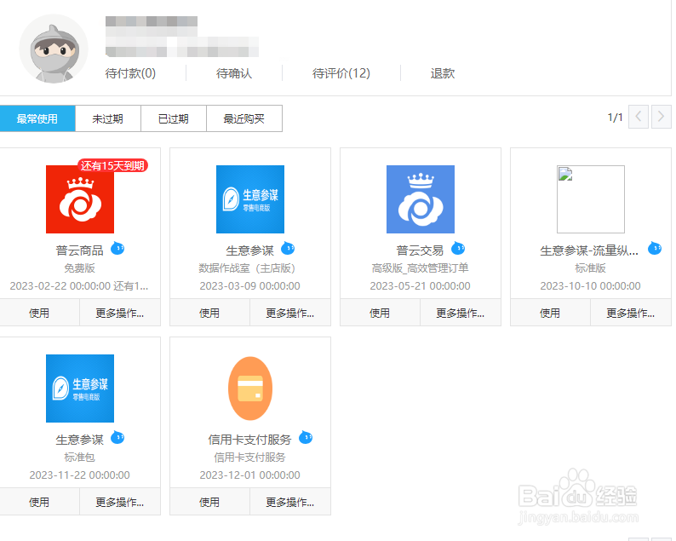Click 使用 under 生意参谋 数据作战室
This screenshot has height=541, width=676.
click(209, 313)
